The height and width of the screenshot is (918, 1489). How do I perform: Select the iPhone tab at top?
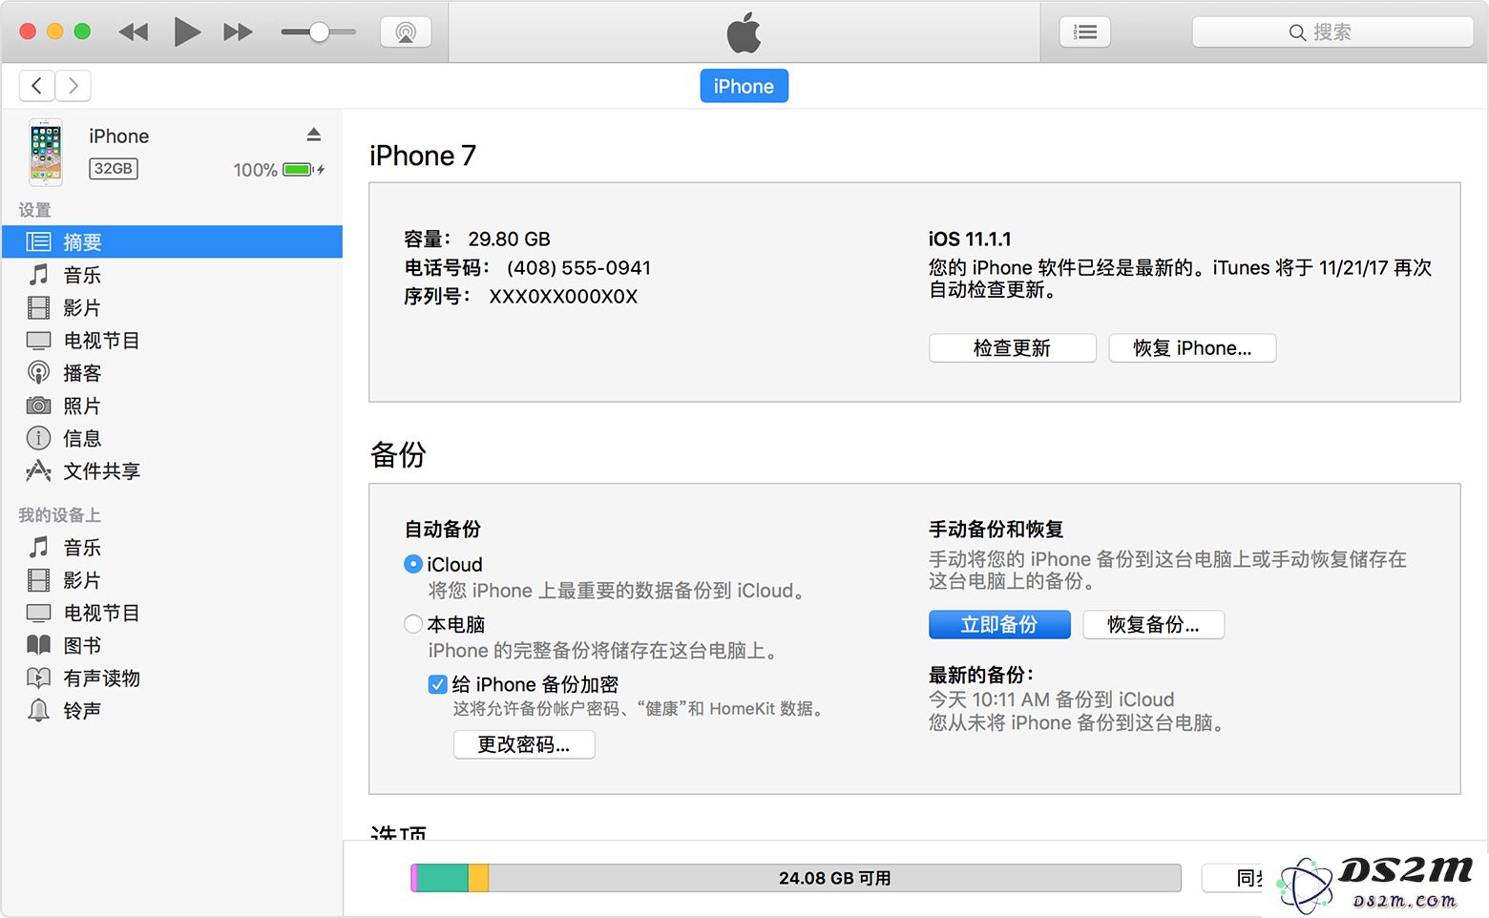[744, 86]
